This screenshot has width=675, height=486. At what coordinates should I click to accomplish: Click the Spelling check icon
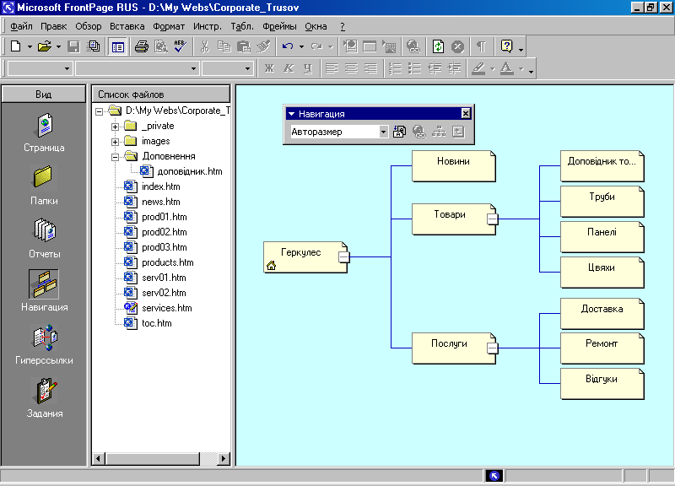(181, 46)
